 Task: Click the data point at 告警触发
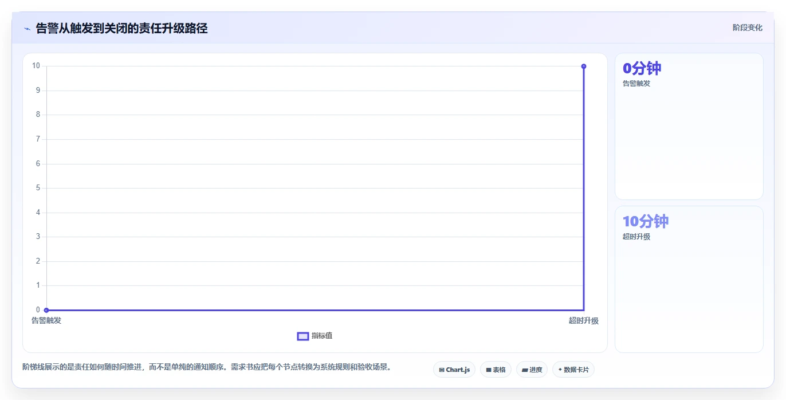[46, 310]
